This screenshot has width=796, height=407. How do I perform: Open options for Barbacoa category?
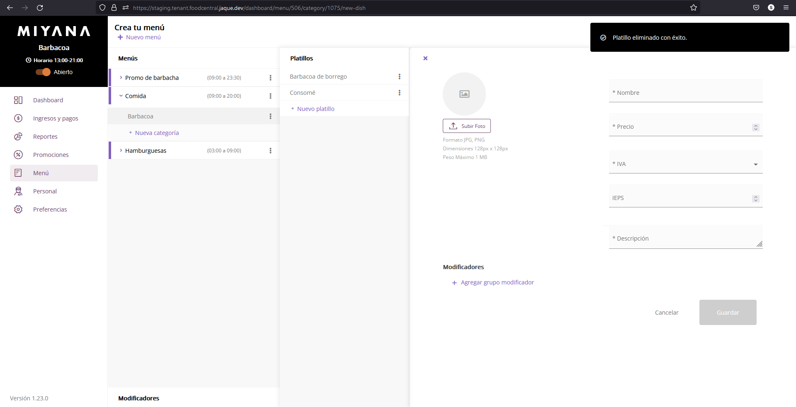270,116
